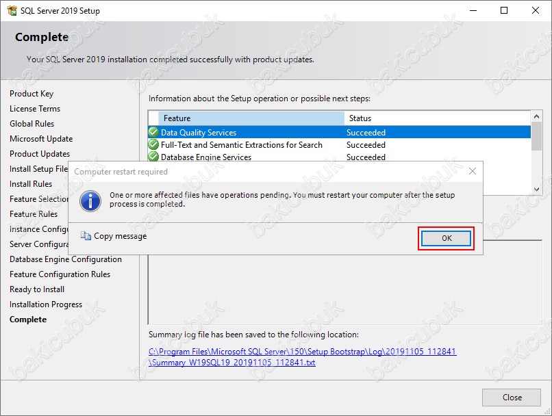This screenshot has height=416, width=552.
Task: Click the Database Engine Configuration step
Action: [66, 259]
